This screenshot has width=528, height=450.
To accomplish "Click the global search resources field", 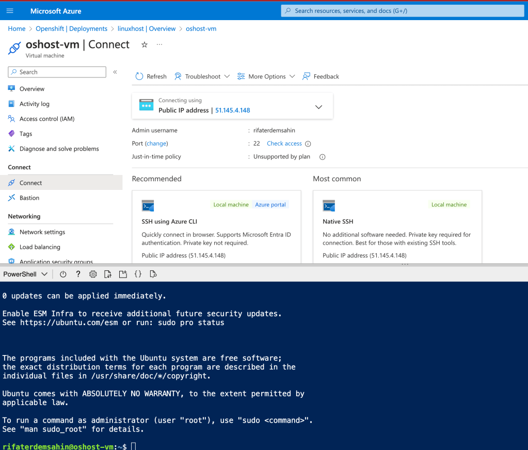I will 403,11.
